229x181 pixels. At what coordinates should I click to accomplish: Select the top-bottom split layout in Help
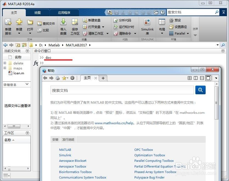coord(202,78)
